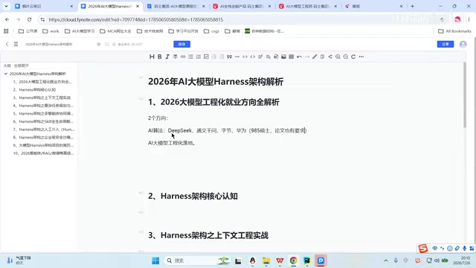
Task: Click the blue share button top right
Action: tap(446, 45)
